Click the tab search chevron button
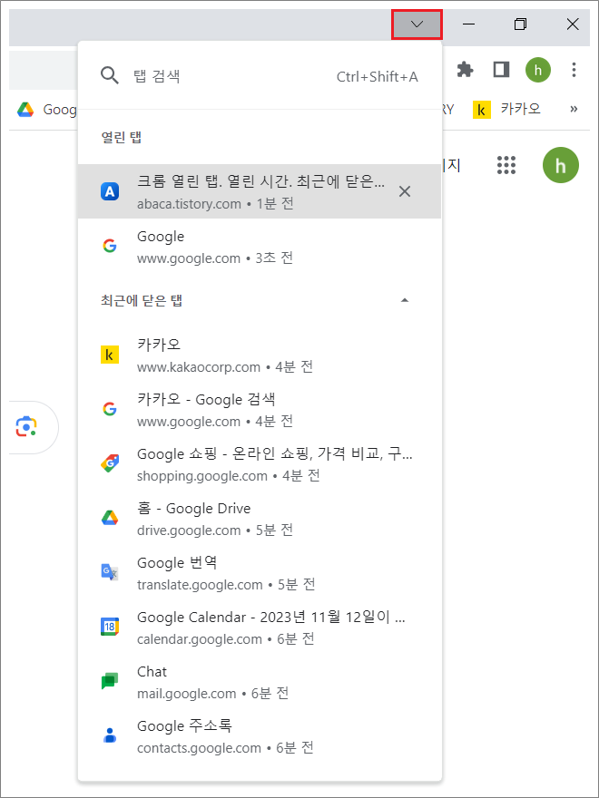 (x=417, y=24)
